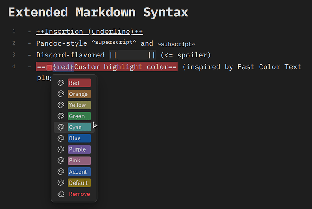Click line number 3 in gutter
This screenshot has height=209, width=312.
click(x=14, y=55)
